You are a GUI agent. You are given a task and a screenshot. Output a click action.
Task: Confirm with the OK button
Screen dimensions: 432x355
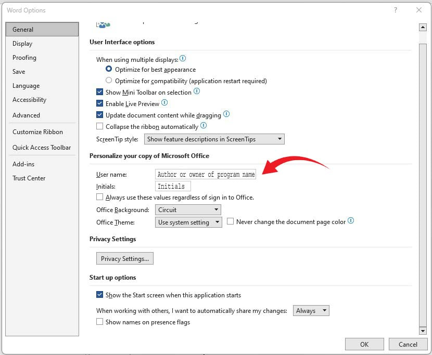click(x=364, y=344)
